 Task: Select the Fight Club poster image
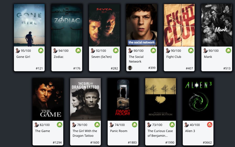[x=179, y=25]
